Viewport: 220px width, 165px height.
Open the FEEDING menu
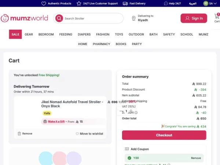click(66, 34)
